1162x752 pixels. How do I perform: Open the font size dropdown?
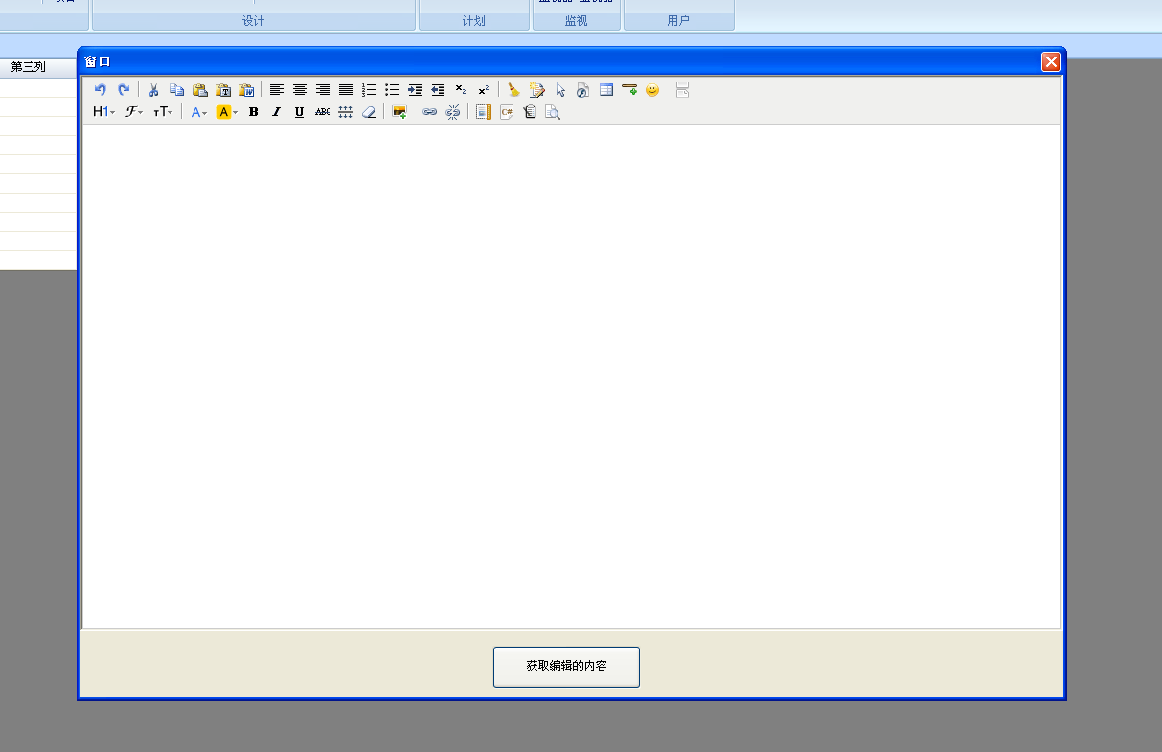pyautogui.click(x=163, y=112)
